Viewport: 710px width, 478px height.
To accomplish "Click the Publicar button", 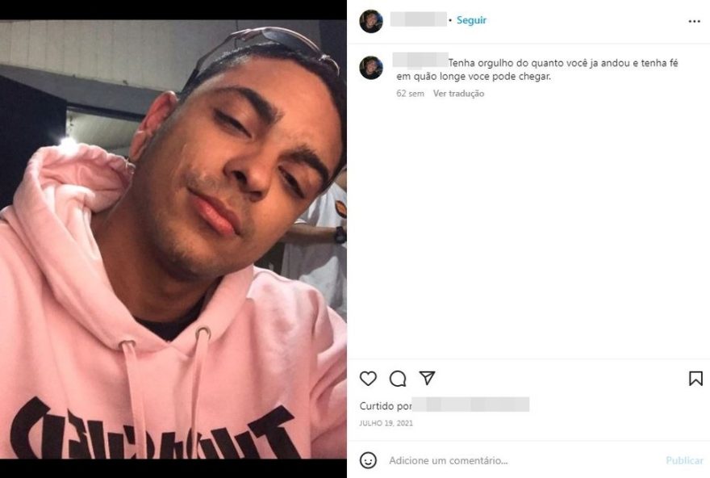I will click(x=684, y=460).
